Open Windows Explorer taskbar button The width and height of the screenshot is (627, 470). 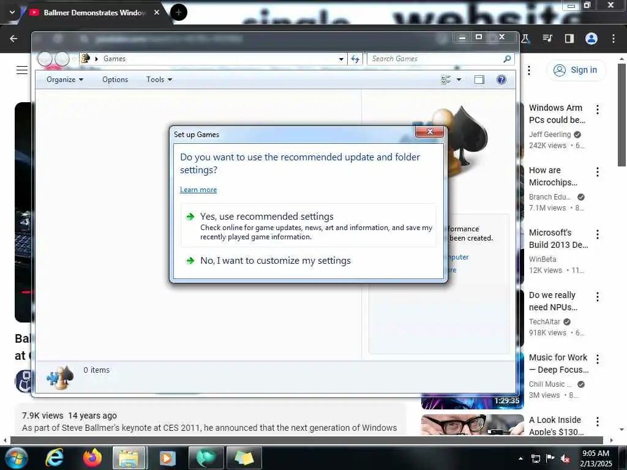click(x=130, y=458)
